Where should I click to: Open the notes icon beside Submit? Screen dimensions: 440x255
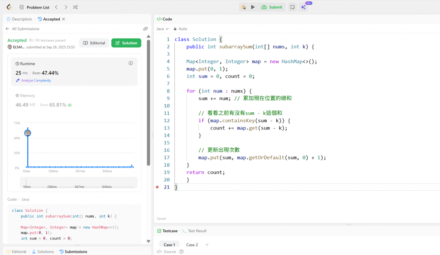(x=292, y=7)
